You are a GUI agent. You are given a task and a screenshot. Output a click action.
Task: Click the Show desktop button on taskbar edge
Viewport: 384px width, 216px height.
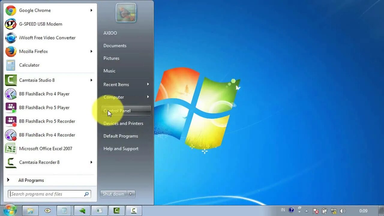point(382,211)
